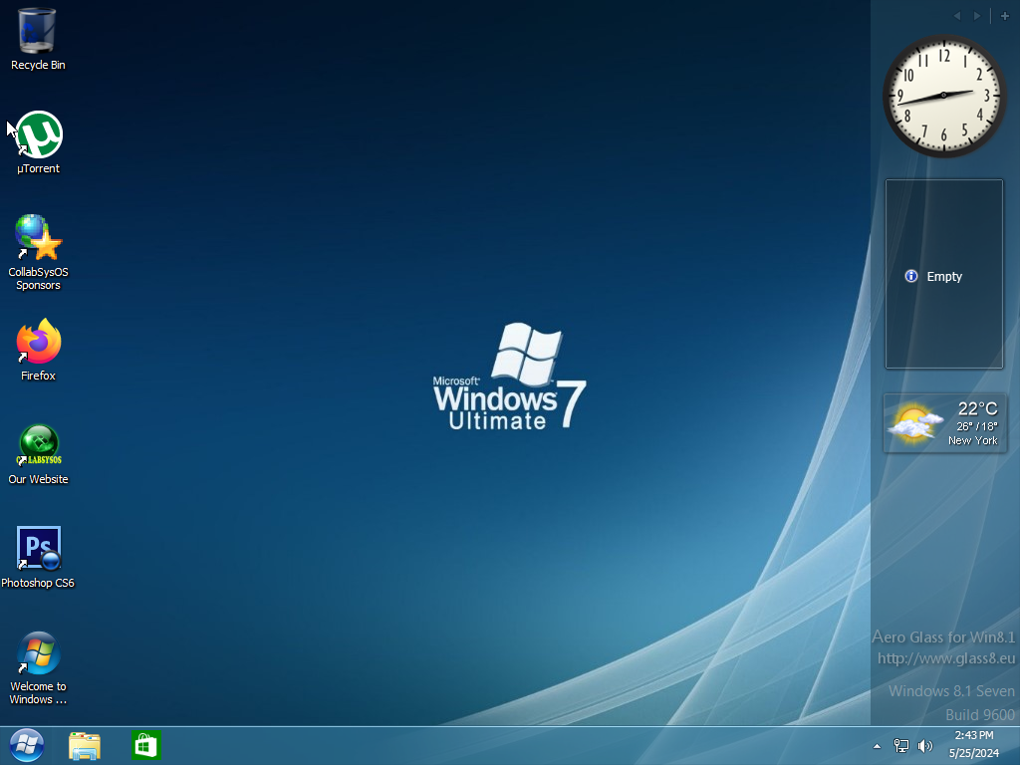The width and height of the screenshot is (1020, 765).
Task: Go to next gadget page arrow
Action: 977,16
